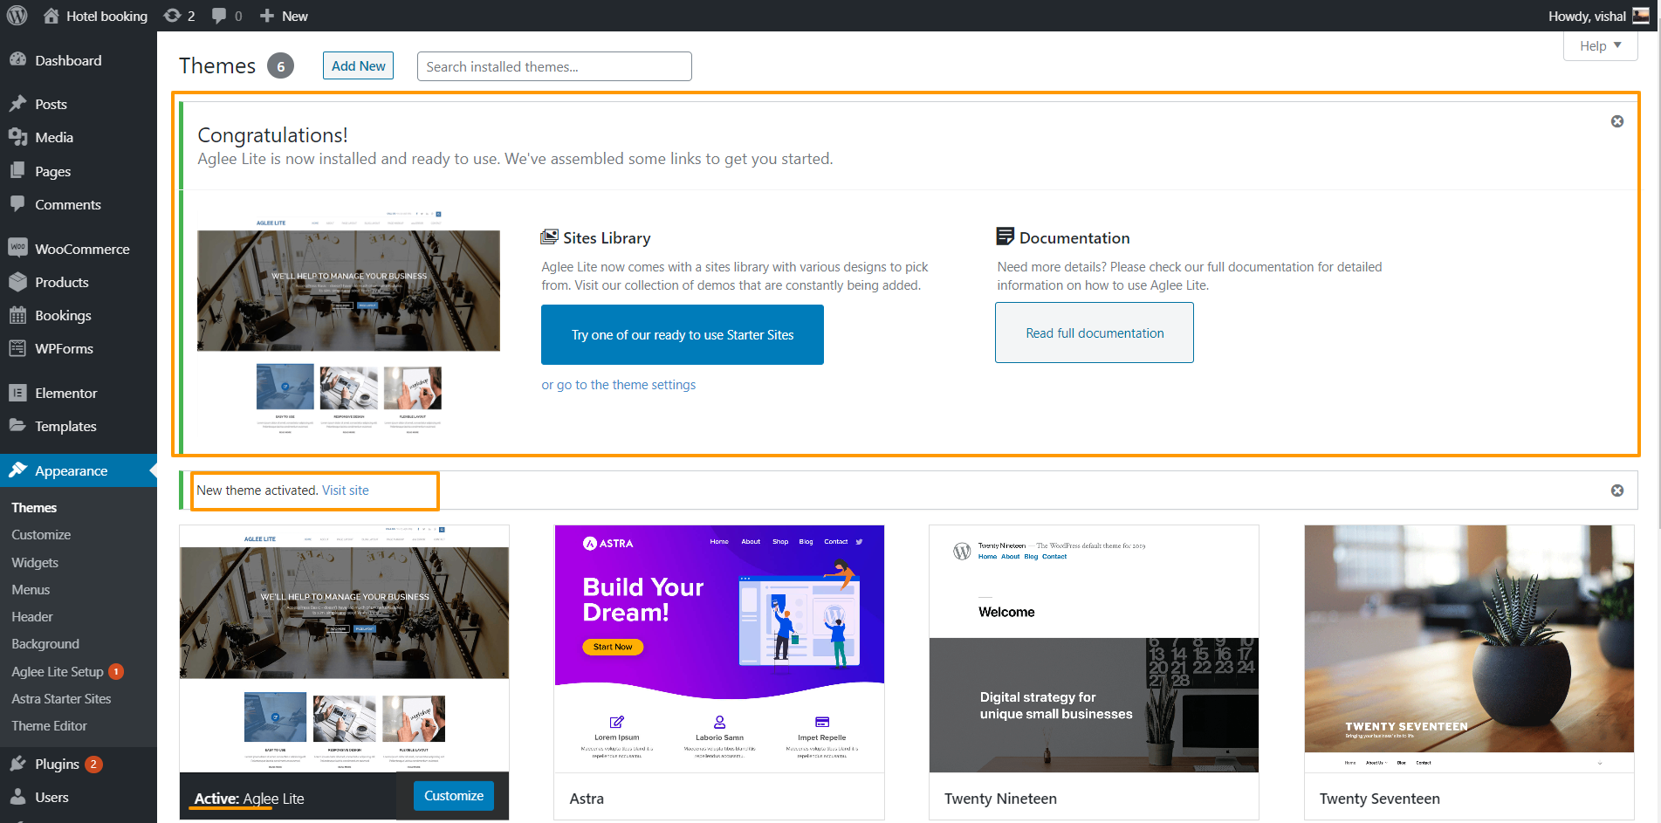Focus the Search installed themes field
Screen dimensions: 1661x823
click(554, 66)
